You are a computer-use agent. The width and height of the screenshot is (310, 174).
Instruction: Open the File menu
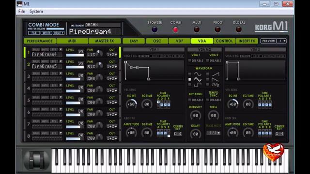tap(21, 12)
